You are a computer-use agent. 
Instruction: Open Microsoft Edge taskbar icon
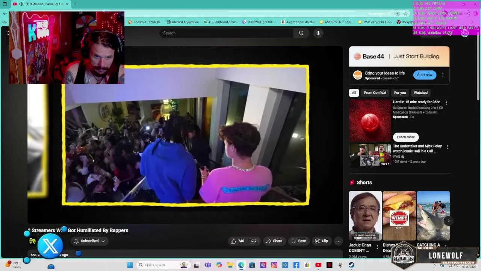click(241, 265)
